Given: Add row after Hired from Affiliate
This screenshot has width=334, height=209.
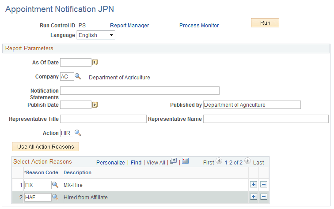Looking at the screenshot, I should click(x=254, y=197).
